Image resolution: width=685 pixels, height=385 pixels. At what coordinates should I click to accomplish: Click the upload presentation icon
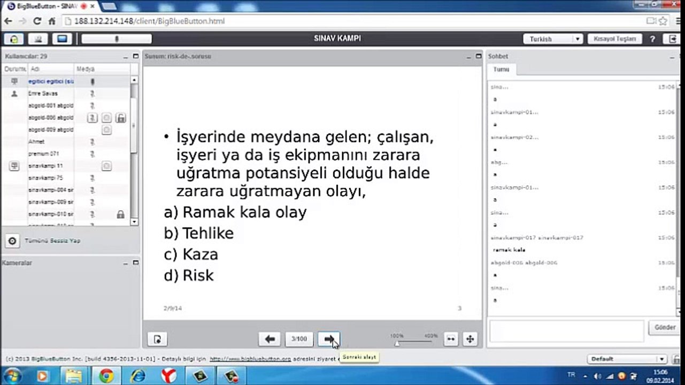click(157, 339)
